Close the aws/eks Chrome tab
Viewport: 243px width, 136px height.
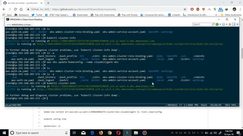(x=41, y=3)
